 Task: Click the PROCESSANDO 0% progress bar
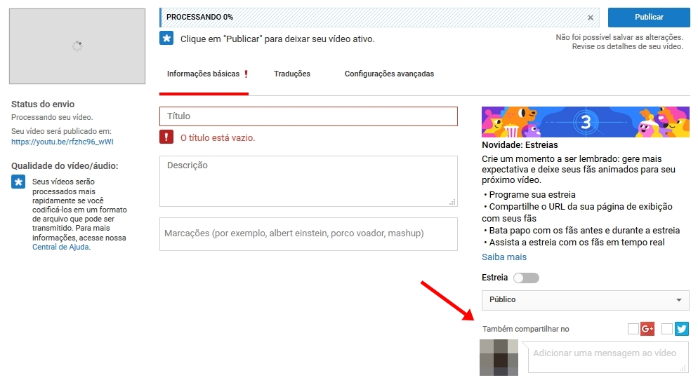(379, 18)
